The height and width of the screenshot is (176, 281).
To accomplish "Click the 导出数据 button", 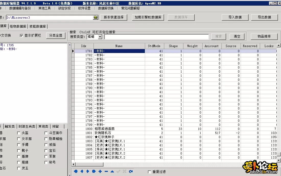I will [x=265, y=17].
